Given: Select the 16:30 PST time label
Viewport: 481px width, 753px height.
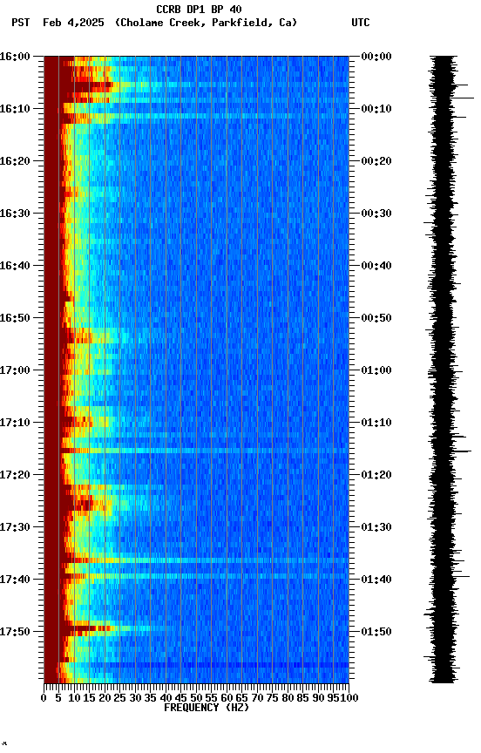Looking at the screenshot, I should click(x=15, y=214).
